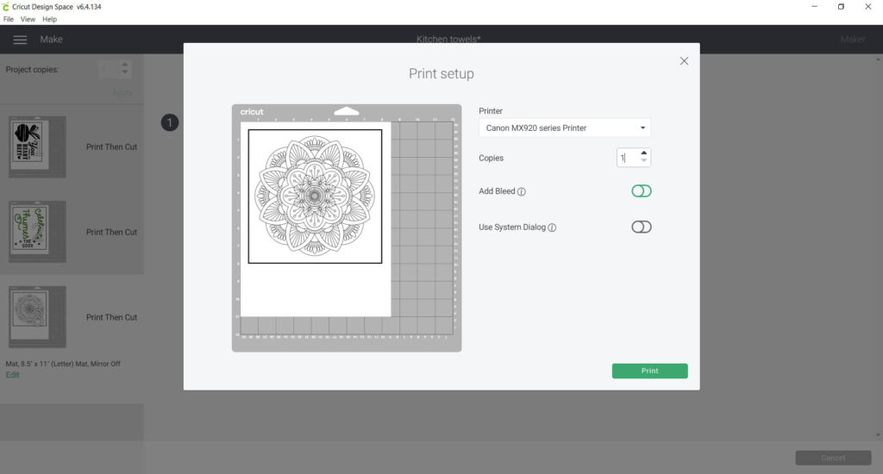Toggle the Use System Dialog switch
The height and width of the screenshot is (474, 883).
pyautogui.click(x=642, y=227)
